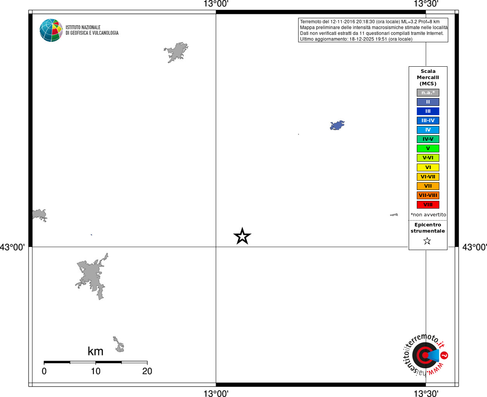Click the III-IV legend swatch
Image resolution: width=487 pixels, height=397 pixels.
[x=428, y=121]
